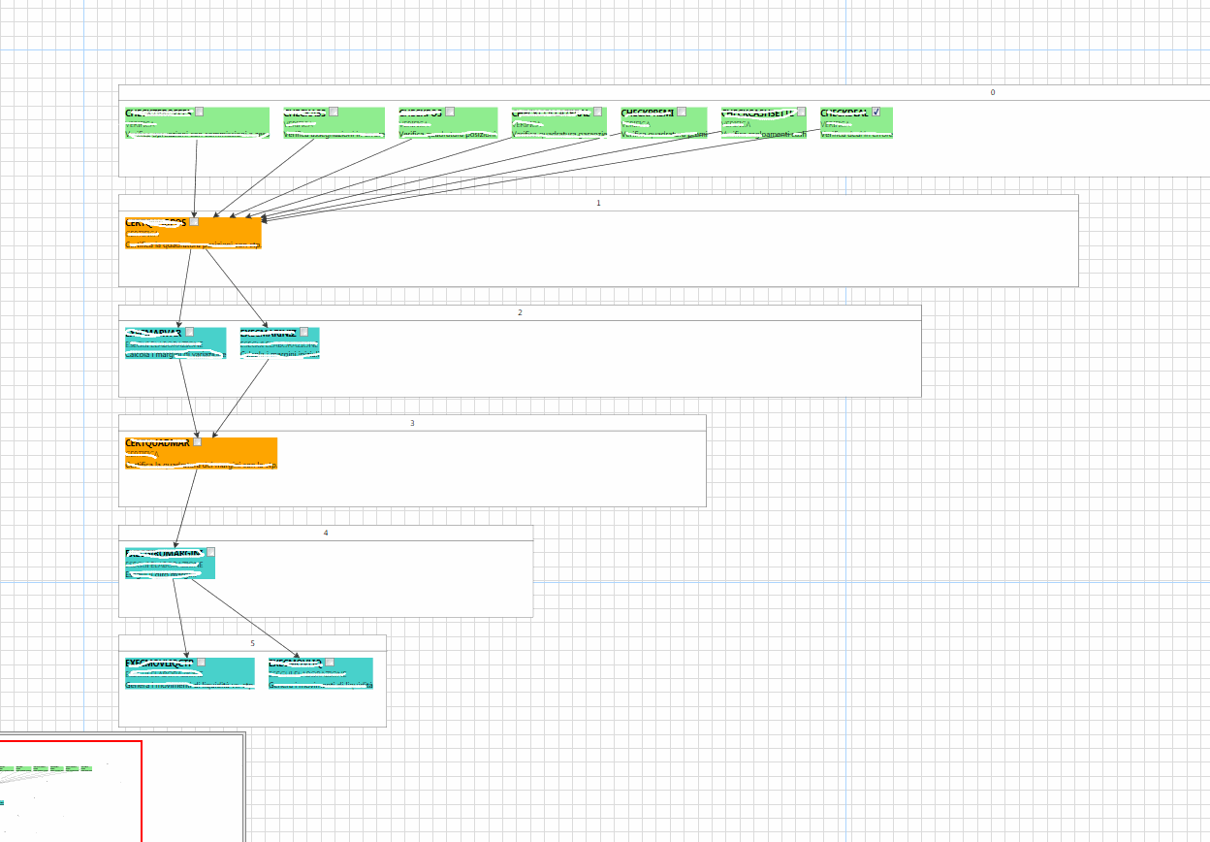Select the orange CERTQUADMAR node body

201,454
